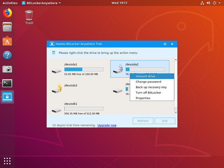
Task: Show Applications grid button
Action: pos(7,161)
